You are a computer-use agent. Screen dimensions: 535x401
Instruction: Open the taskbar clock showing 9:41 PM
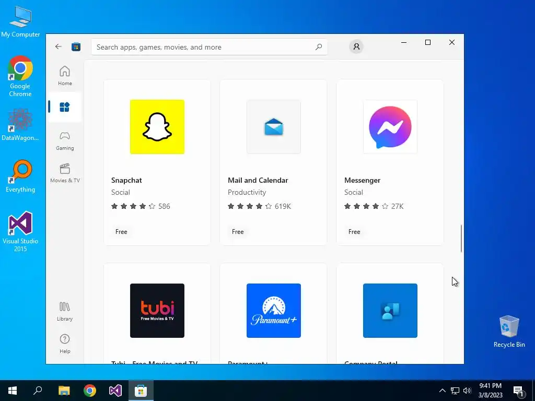pos(490,391)
